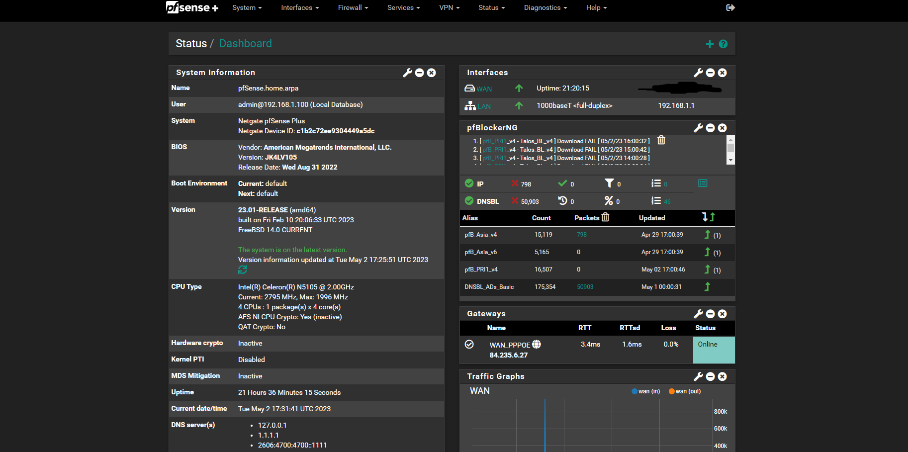This screenshot has height=452, width=908.
Task: Open Traffic Graphs widget wrench settings
Action: (x=698, y=376)
